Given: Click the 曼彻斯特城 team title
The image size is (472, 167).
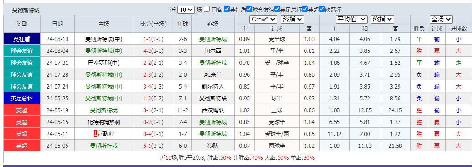Looking at the screenshot, I should [x=26, y=10].
